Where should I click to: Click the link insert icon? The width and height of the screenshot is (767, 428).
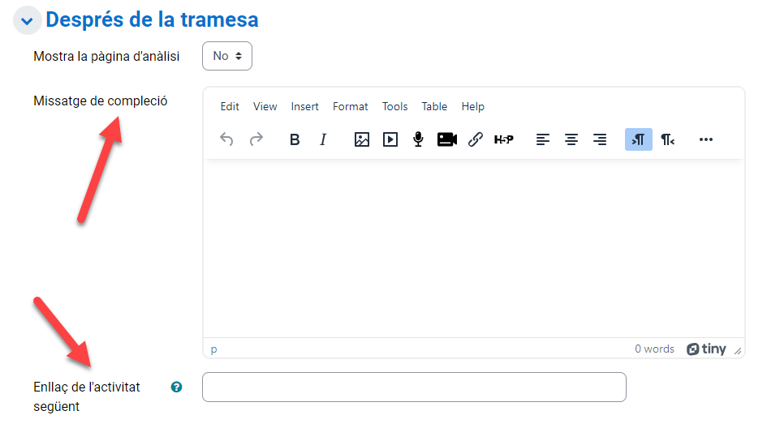(476, 139)
